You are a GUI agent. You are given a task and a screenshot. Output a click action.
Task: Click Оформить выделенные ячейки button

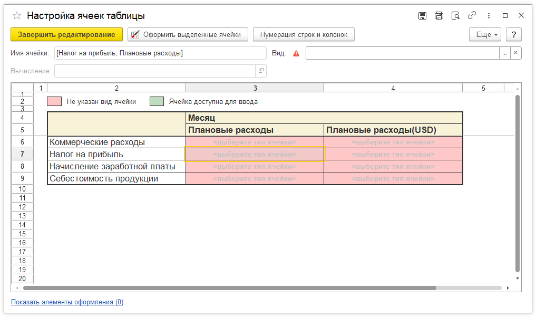188,35
